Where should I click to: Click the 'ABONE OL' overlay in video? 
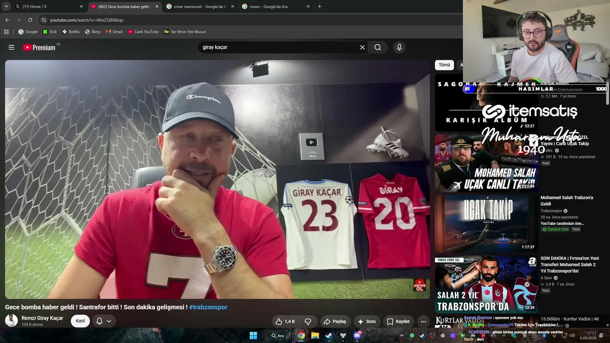pyautogui.click(x=420, y=285)
